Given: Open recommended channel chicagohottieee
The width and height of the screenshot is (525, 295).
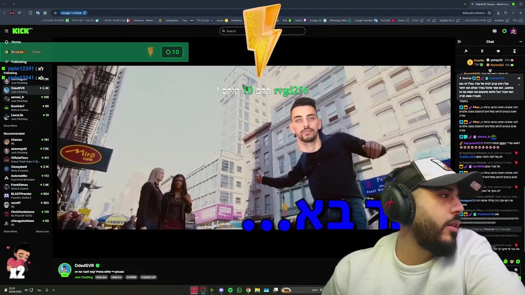Looking at the screenshot, I should (26, 222).
